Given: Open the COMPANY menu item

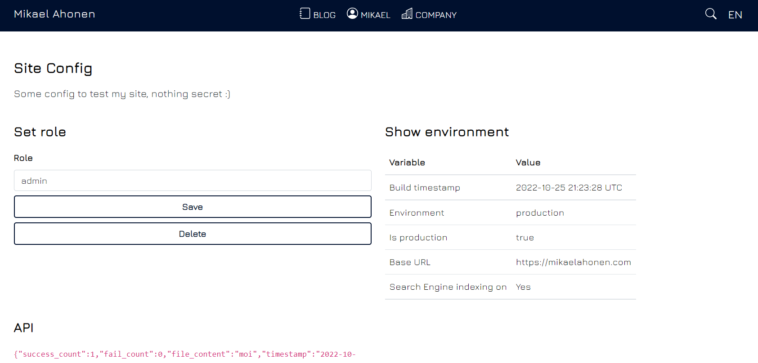Looking at the screenshot, I should (436, 15).
